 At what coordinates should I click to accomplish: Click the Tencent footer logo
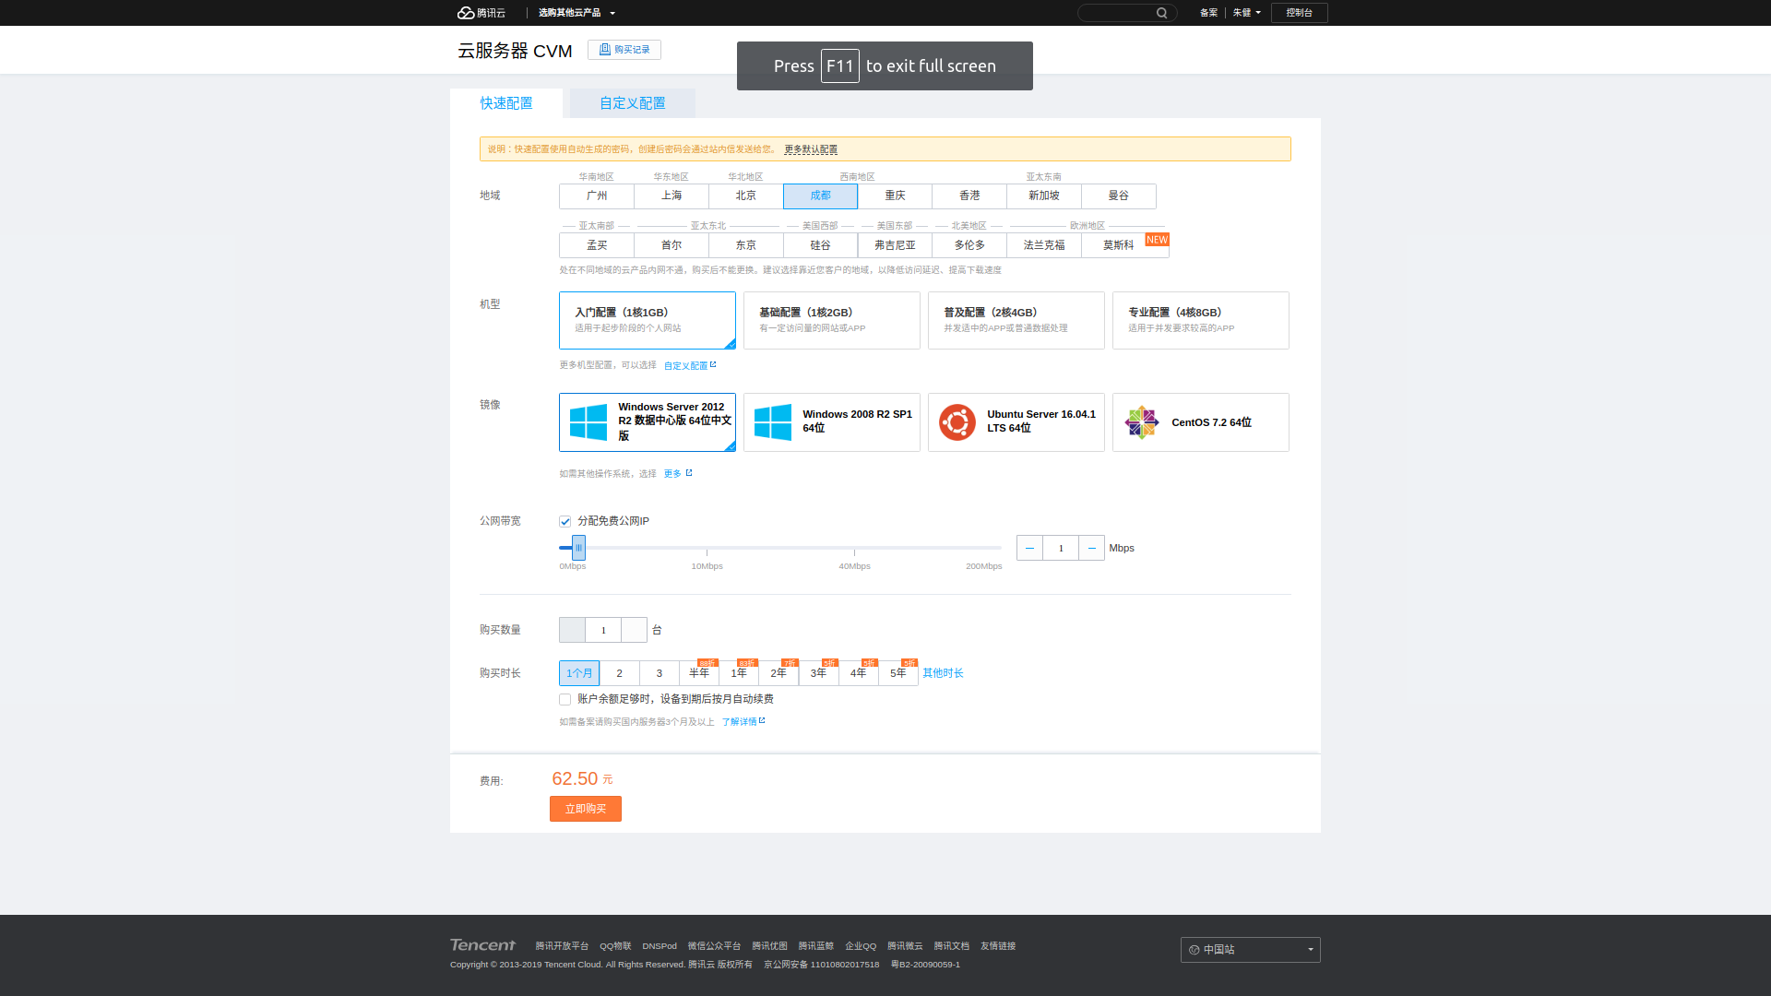click(x=482, y=945)
